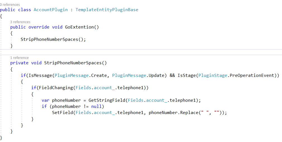The image size is (282, 142).
Task: Show the "1 reference" CodeLens for StripPhoneNumberSpaces
Action: pos(19,58)
